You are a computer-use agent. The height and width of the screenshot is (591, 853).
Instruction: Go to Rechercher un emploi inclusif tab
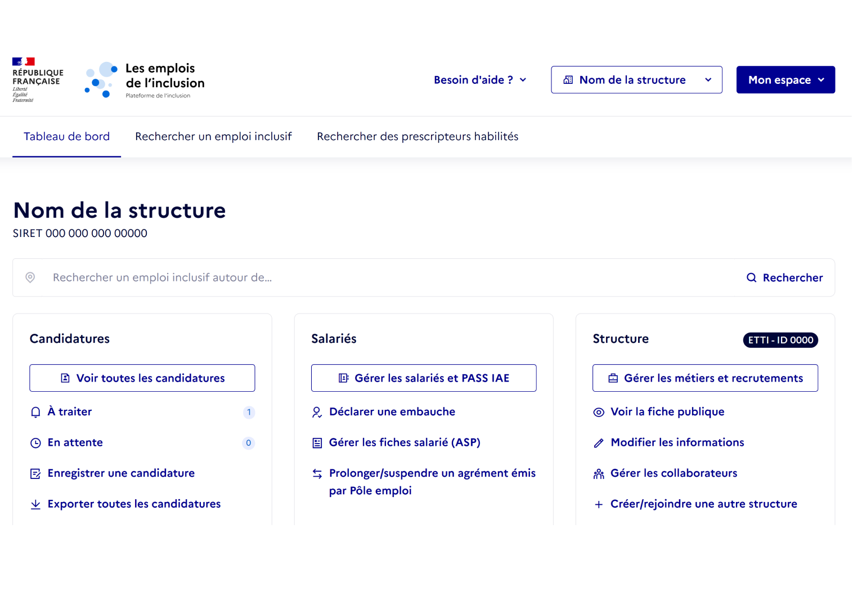[213, 137]
